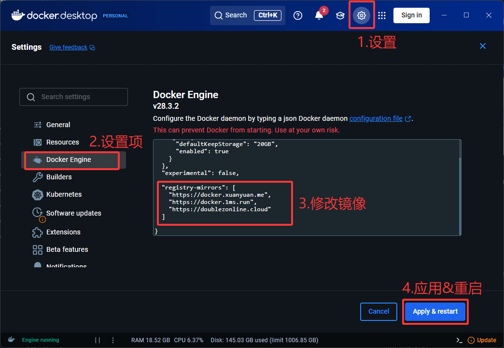Open Notifications settings item
The height and width of the screenshot is (348, 504).
(66, 265)
